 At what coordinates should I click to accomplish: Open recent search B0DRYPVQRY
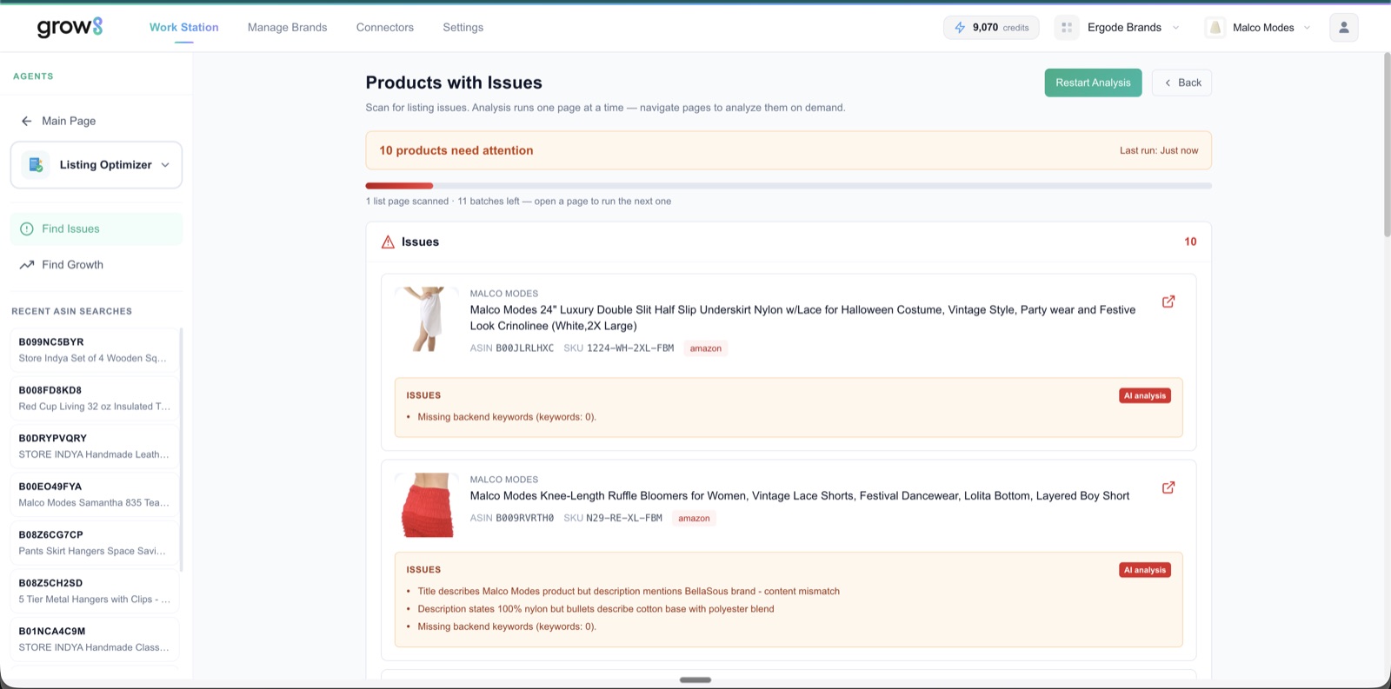(x=94, y=447)
